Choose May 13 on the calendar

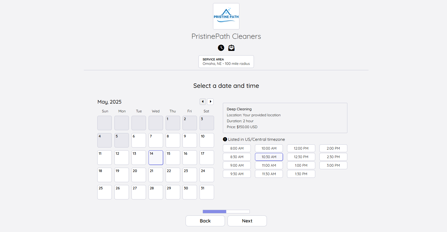pos(139,158)
